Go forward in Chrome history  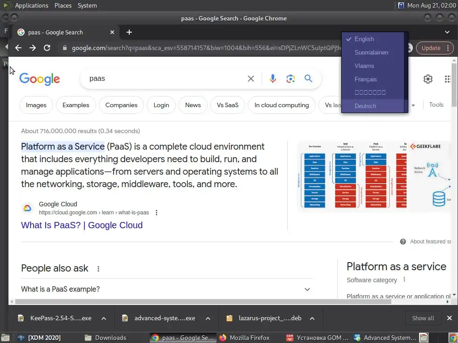32,48
